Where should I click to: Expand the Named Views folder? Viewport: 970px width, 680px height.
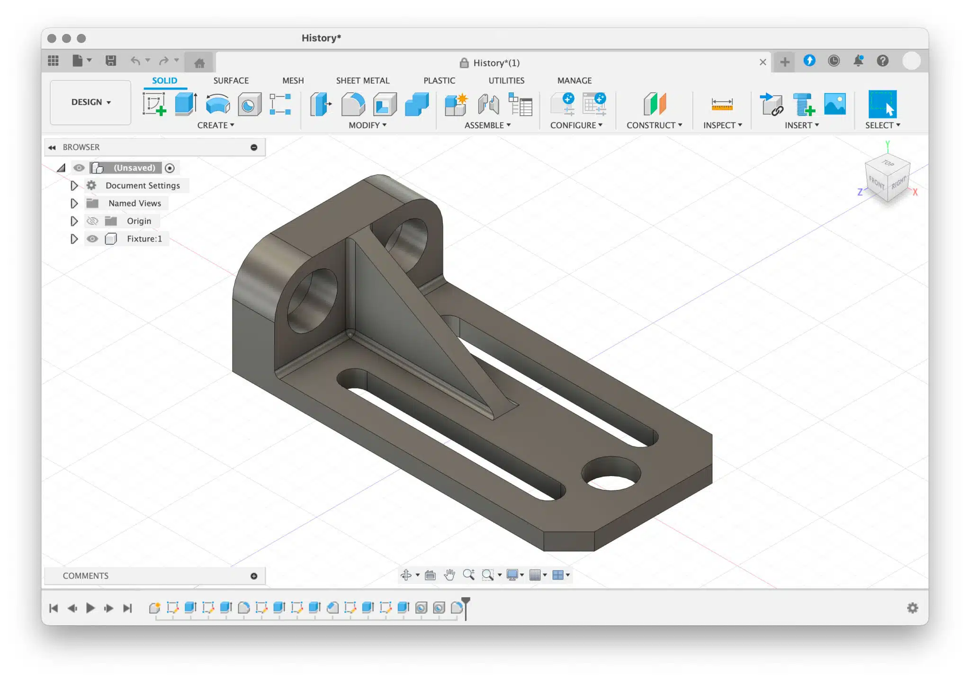[x=74, y=203]
